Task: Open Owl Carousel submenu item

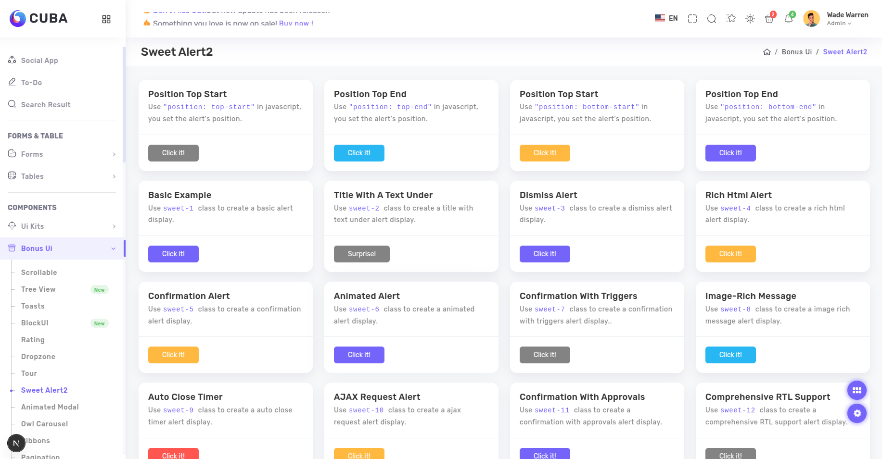Action: coord(44,424)
